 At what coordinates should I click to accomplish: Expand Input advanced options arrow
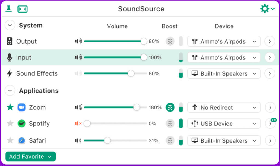point(270,57)
